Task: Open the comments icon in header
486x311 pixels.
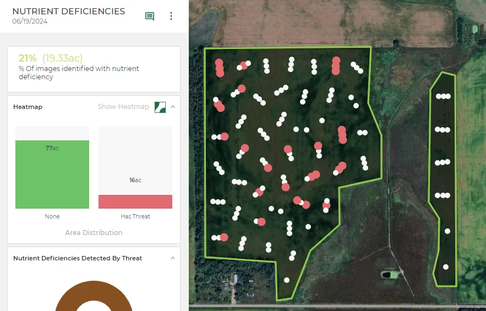Action: tap(150, 16)
